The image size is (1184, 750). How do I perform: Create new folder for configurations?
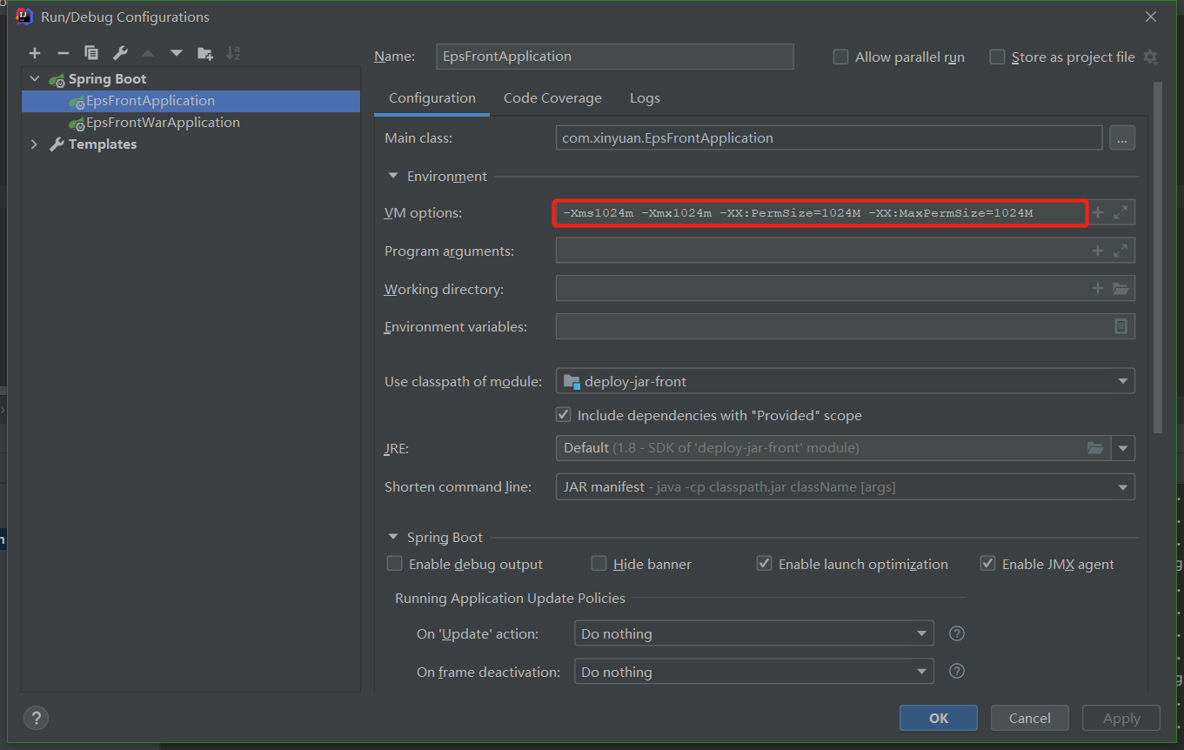tap(205, 54)
